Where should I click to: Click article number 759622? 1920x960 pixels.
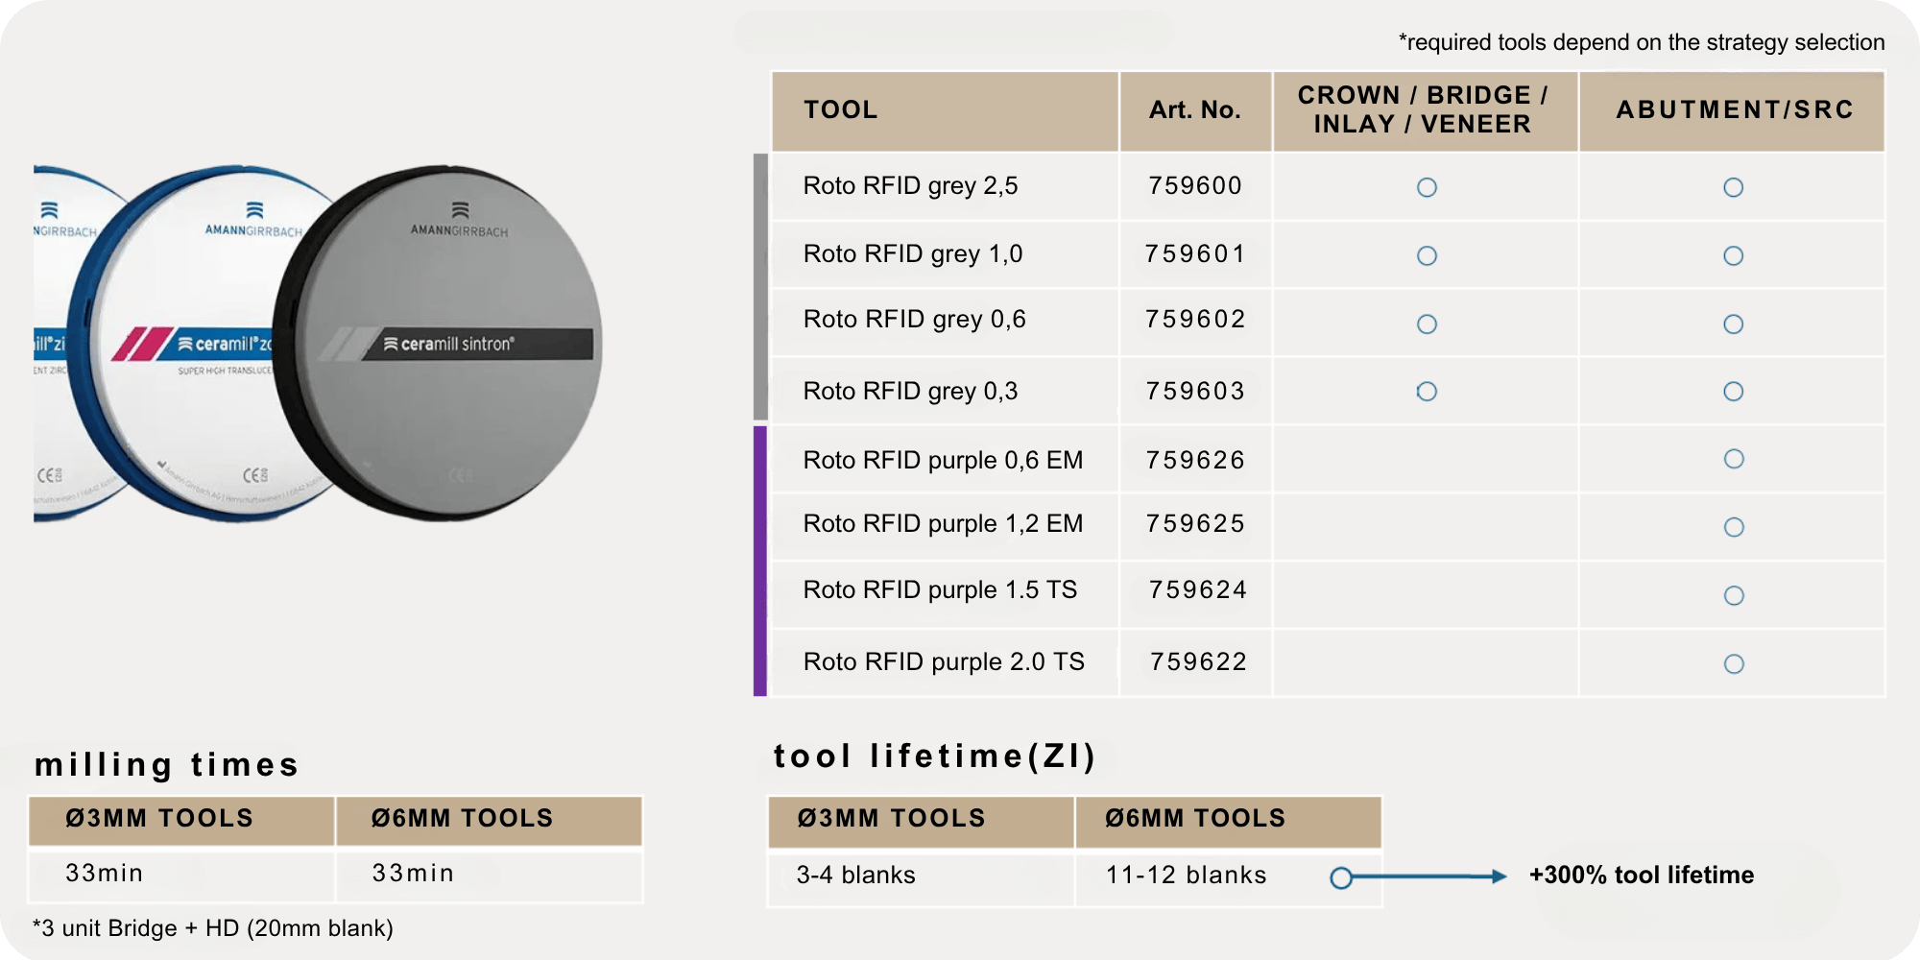tap(1198, 661)
